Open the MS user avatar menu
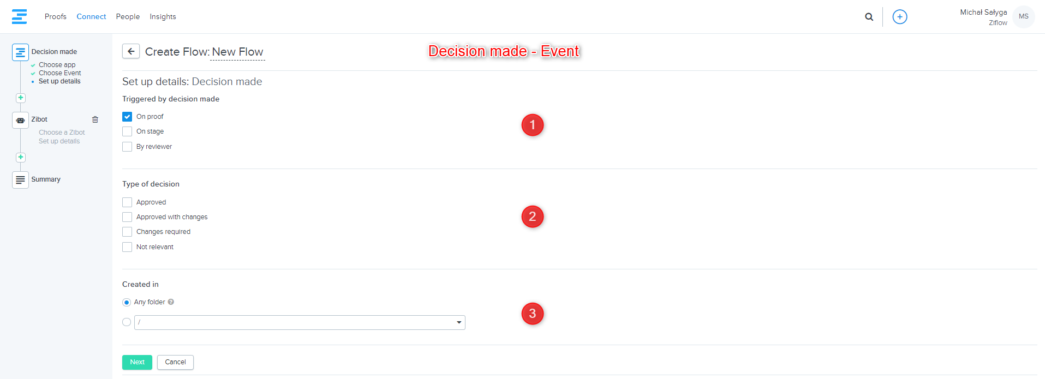The width and height of the screenshot is (1045, 379). point(1023,17)
